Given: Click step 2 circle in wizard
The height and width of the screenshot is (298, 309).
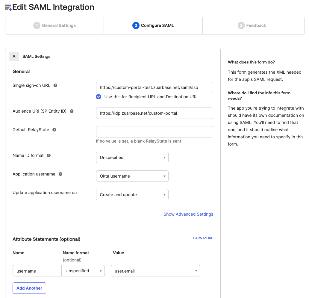Looking at the screenshot, I should (x=136, y=25).
